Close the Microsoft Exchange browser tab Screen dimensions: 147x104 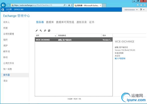point(100,5)
